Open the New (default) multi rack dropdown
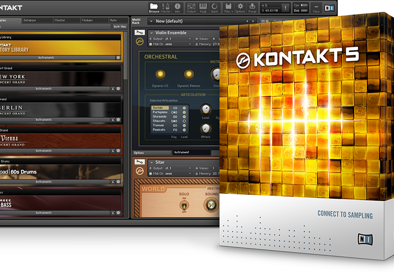The height and width of the screenshot is (273, 394). tap(151, 21)
